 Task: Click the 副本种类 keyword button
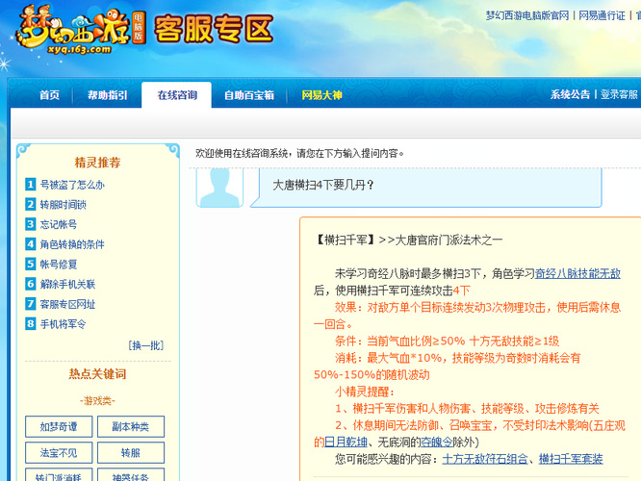coord(130,426)
